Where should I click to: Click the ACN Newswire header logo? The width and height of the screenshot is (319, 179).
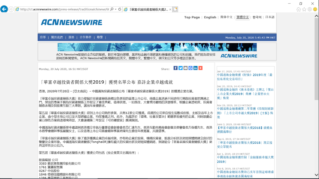tap(72, 22)
